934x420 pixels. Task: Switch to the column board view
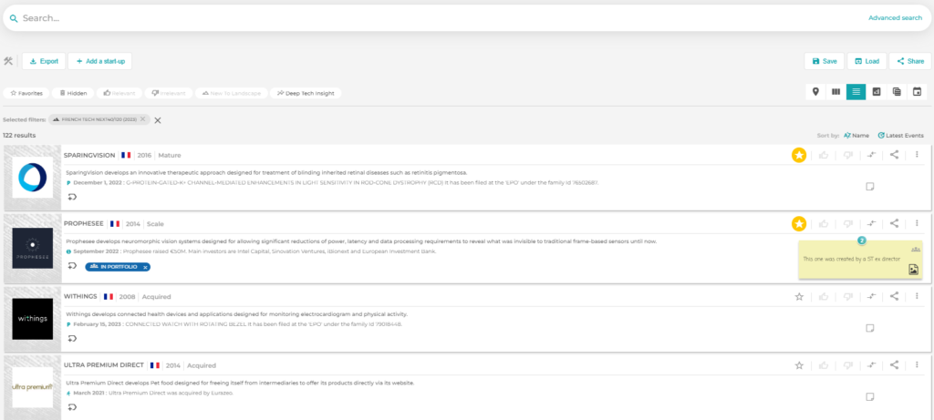point(835,92)
